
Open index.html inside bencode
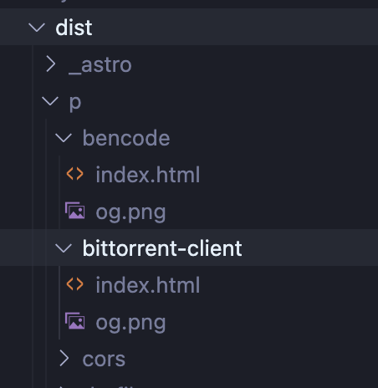(148, 175)
